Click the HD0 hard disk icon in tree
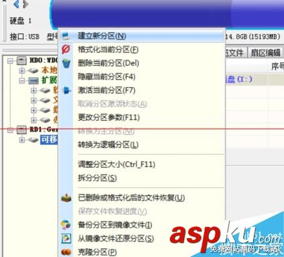284x257 pixels. pyautogui.click(x=21, y=60)
